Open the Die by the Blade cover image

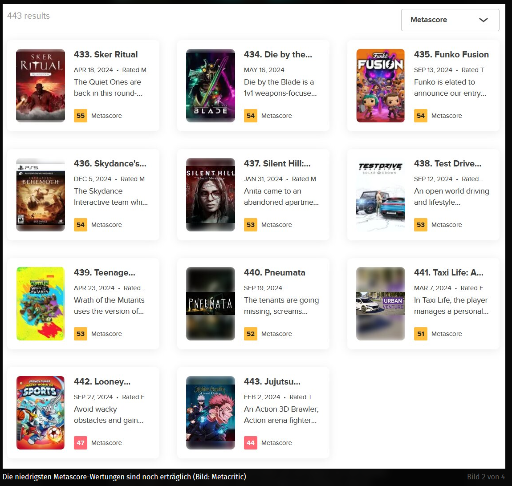(211, 85)
